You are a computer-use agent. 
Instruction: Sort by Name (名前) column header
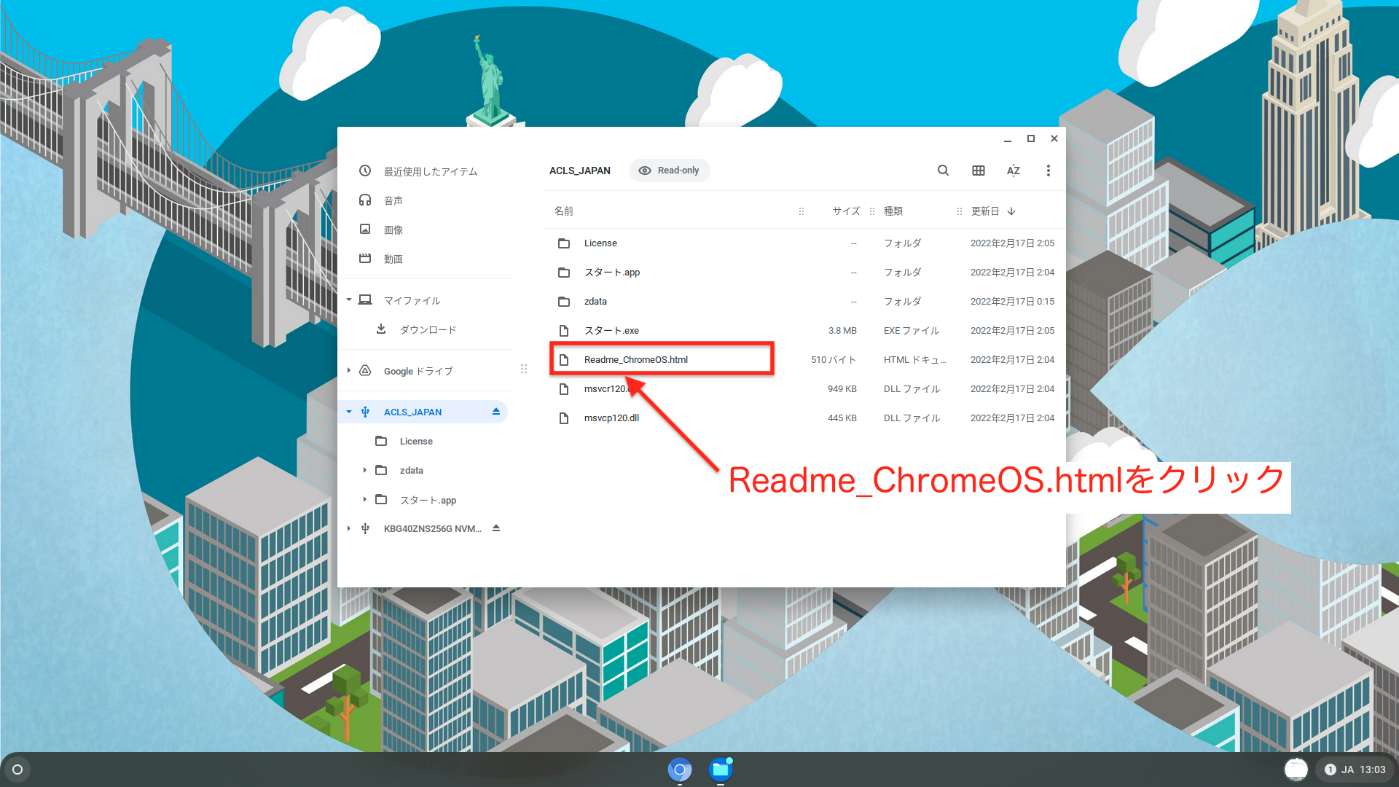[564, 211]
